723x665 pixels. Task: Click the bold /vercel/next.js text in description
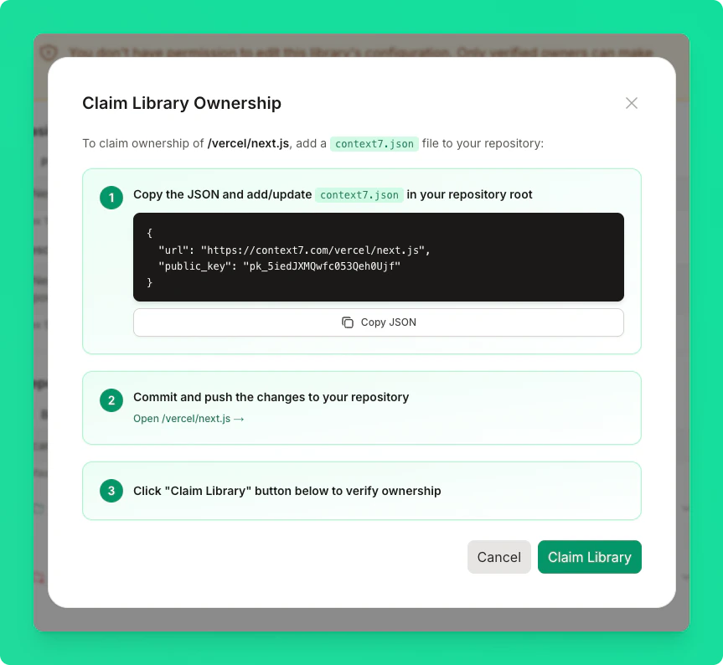coord(250,142)
